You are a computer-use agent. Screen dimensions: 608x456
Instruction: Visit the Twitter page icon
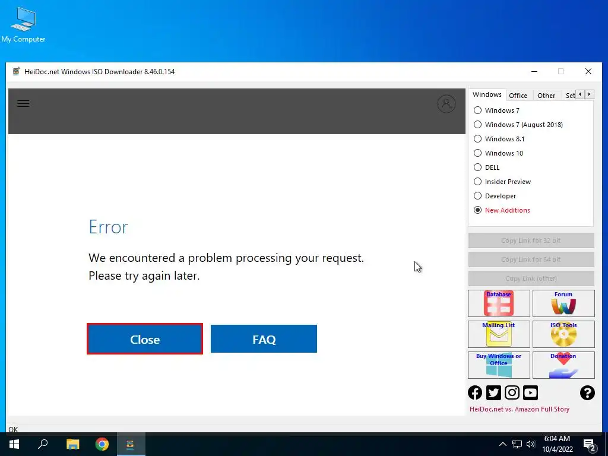pos(493,392)
